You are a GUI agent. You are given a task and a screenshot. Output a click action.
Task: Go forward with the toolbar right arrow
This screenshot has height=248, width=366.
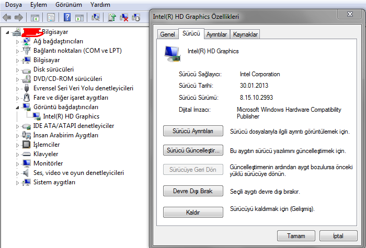(19, 17)
